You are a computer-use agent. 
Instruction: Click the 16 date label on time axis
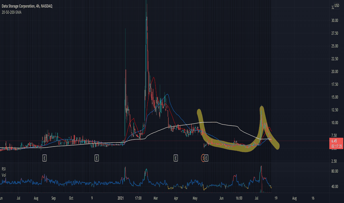[313, 198]
